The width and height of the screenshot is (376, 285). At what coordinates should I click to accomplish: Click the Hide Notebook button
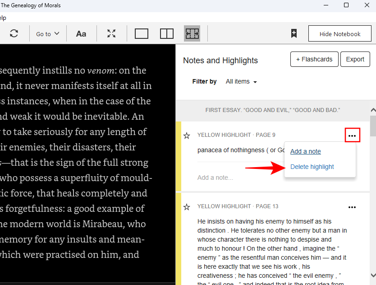pos(340,34)
